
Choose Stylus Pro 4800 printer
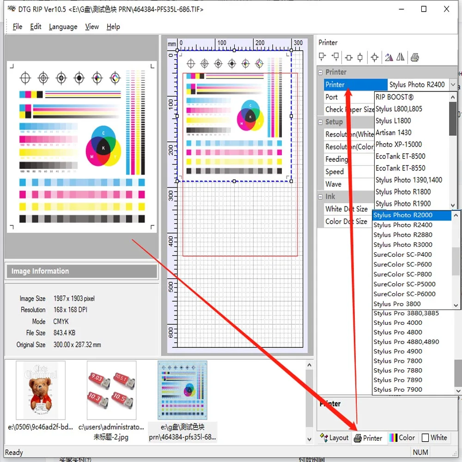coord(413,332)
